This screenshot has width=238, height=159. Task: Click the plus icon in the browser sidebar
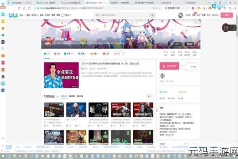pos(3,138)
